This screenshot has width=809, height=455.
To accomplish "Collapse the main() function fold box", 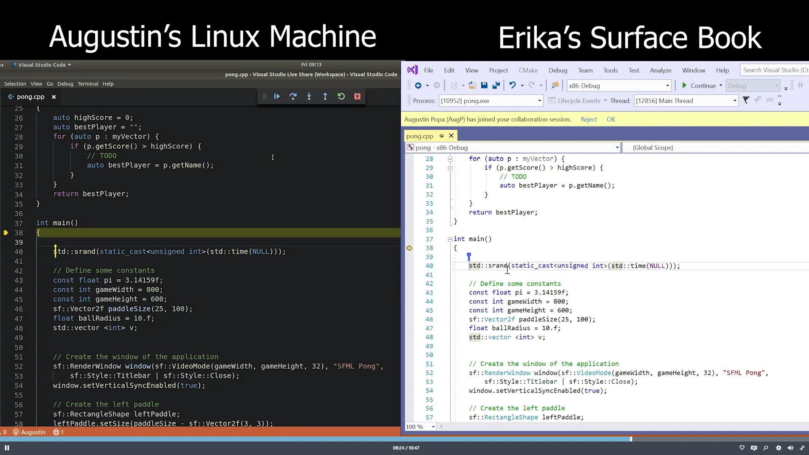I will tap(450, 239).
